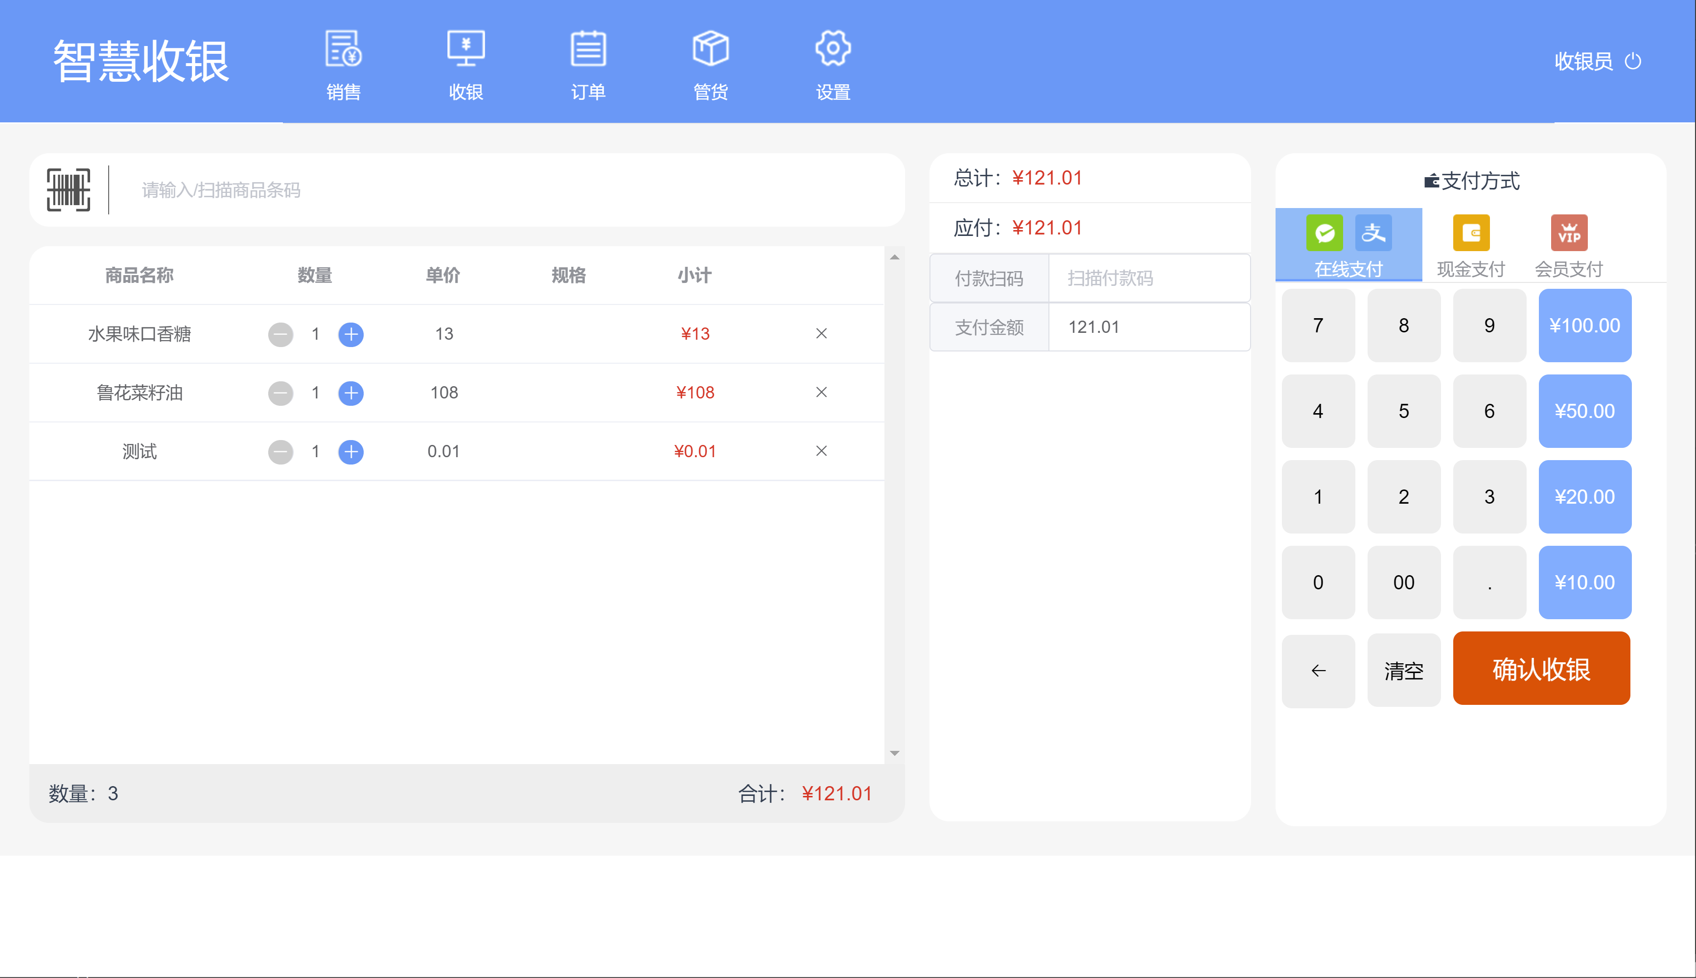This screenshot has width=1696, height=978.
Task: Choose the ¥100.00 quick amount
Action: [x=1584, y=325]
